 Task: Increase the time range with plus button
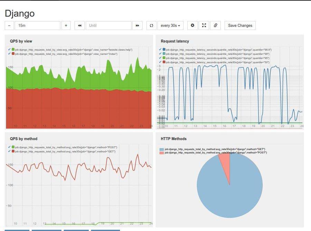tap(66, 25)
